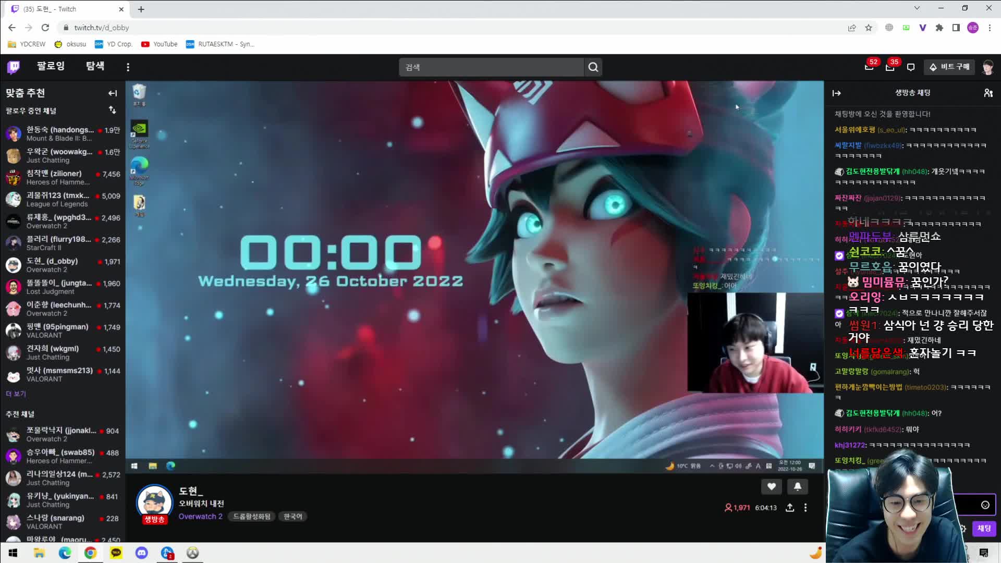This screenshot has width=1001, height=563.
Task: Click the 한국어 language tag
Action: [293, 516]
